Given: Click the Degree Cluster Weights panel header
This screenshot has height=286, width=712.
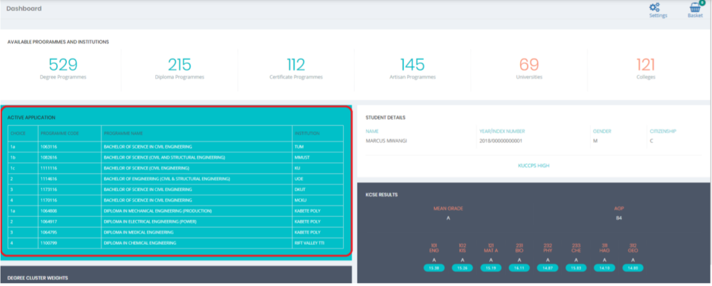Looking at the screenshot, I should pyautogui.click(x=38, y=278).
